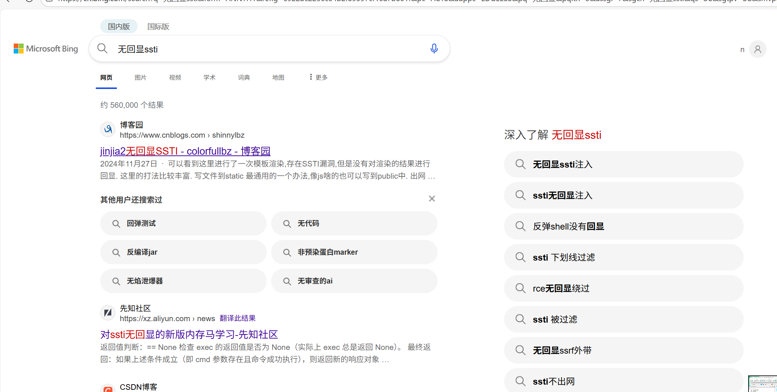Click the cnblogs.com URL under 博客园
The image size is (777, 392).
[182, 135]
